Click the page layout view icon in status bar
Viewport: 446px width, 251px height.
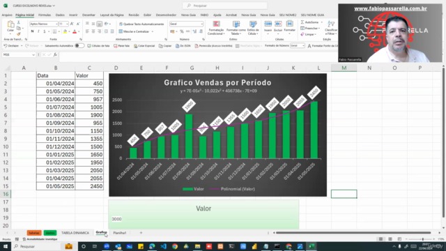[390, 239]
